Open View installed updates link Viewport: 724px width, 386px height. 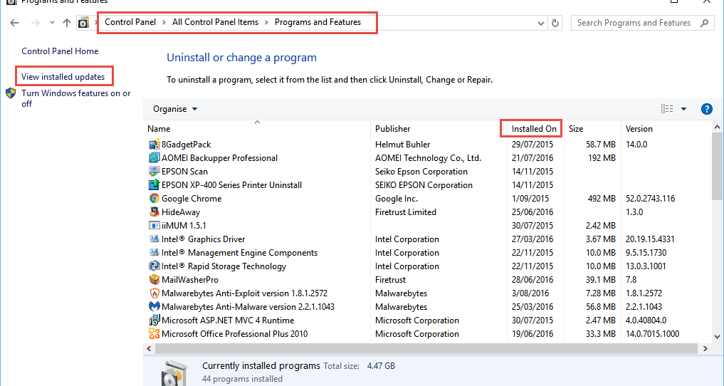click(x=63, y=77)
